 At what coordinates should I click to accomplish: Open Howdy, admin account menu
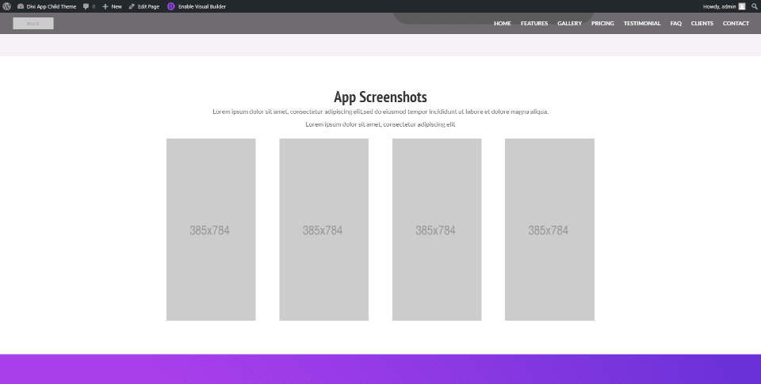tap(724, 6)
